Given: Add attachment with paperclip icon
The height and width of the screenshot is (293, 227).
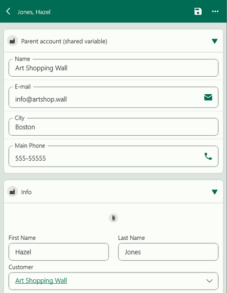Looking at the screenshot, I should 113,218.
